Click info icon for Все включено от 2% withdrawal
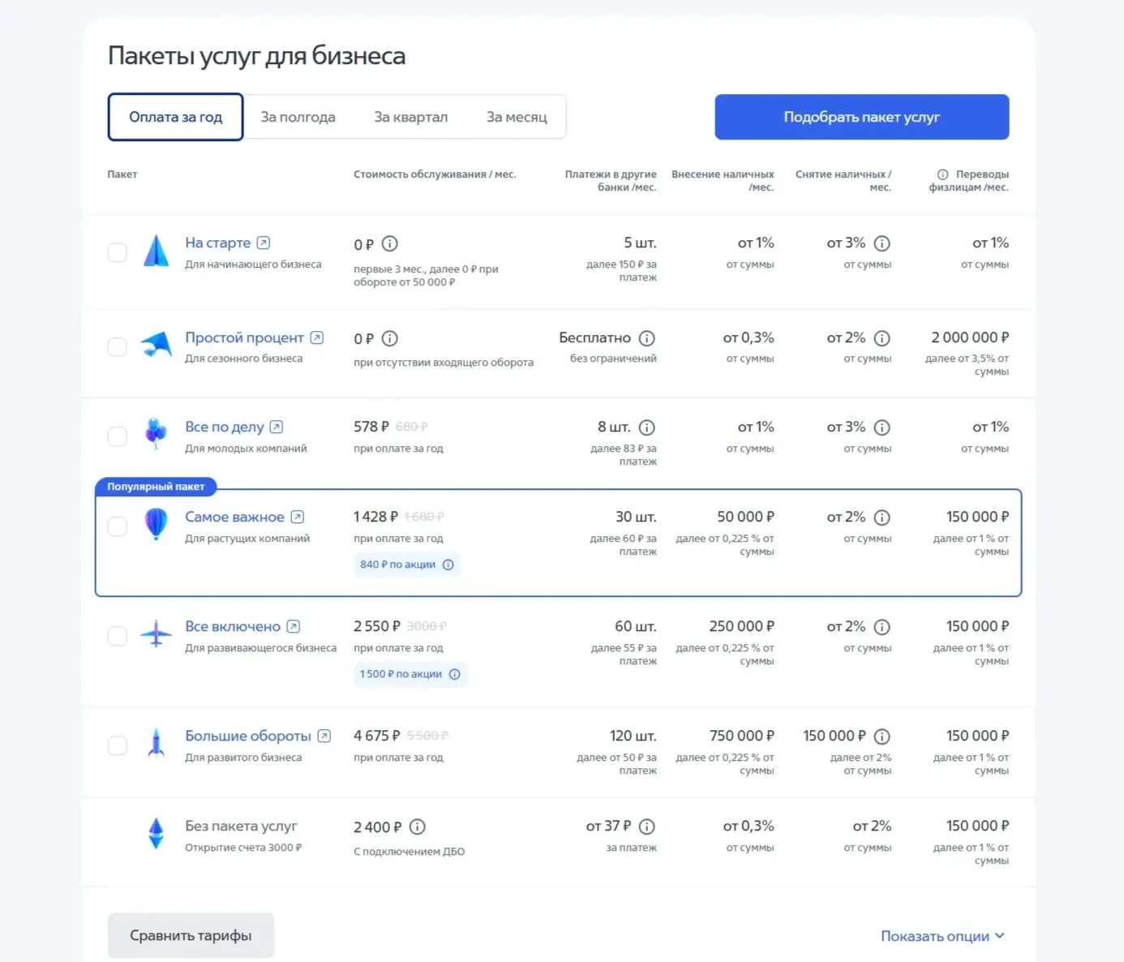 882,627
